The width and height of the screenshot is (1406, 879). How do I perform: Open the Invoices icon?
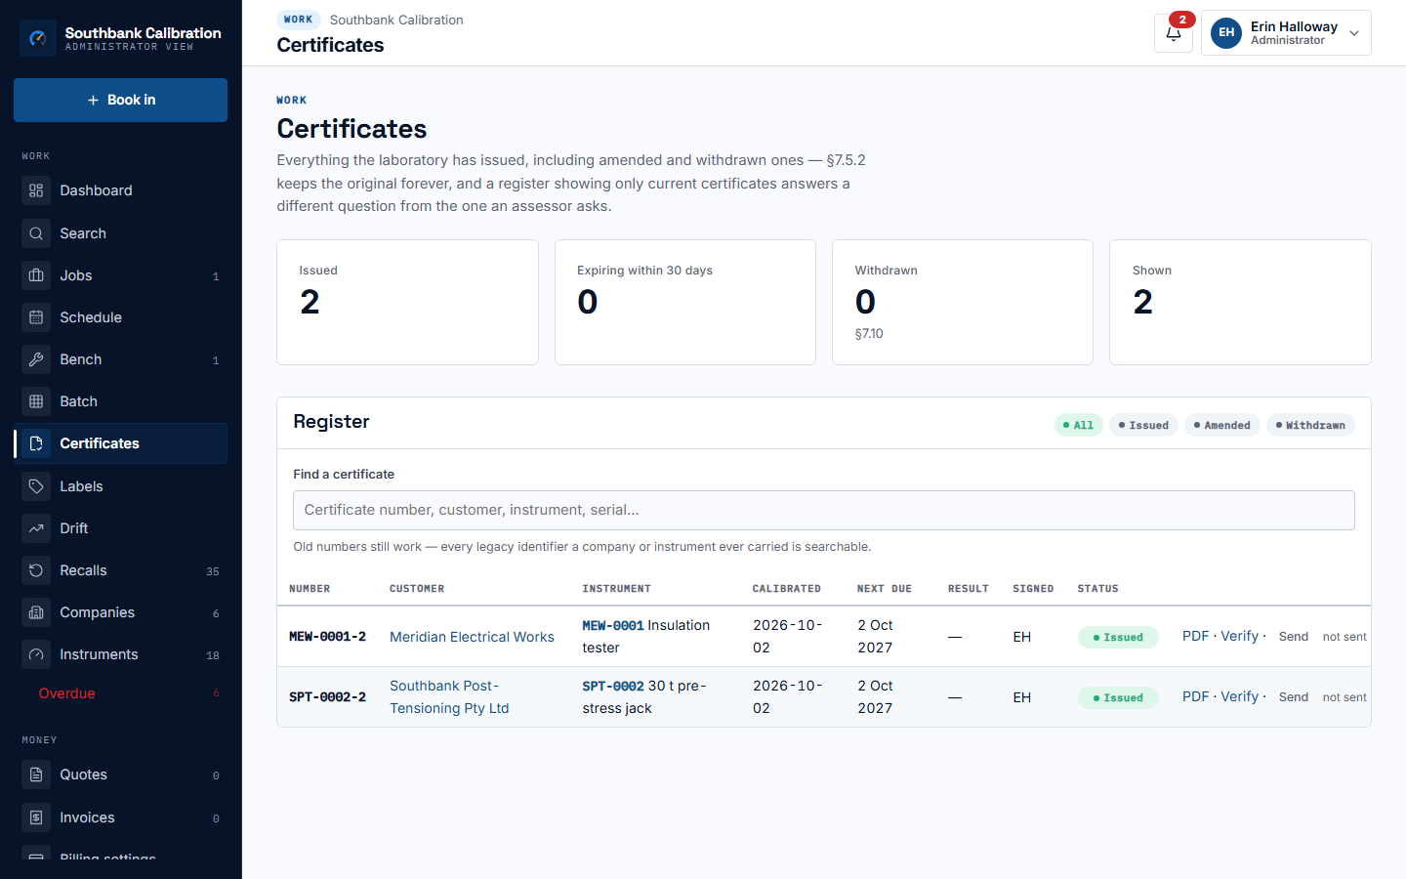click(36, 817)
